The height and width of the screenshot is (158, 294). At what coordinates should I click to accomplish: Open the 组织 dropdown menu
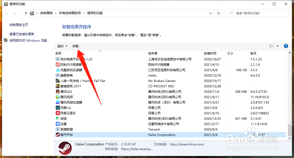62,46
